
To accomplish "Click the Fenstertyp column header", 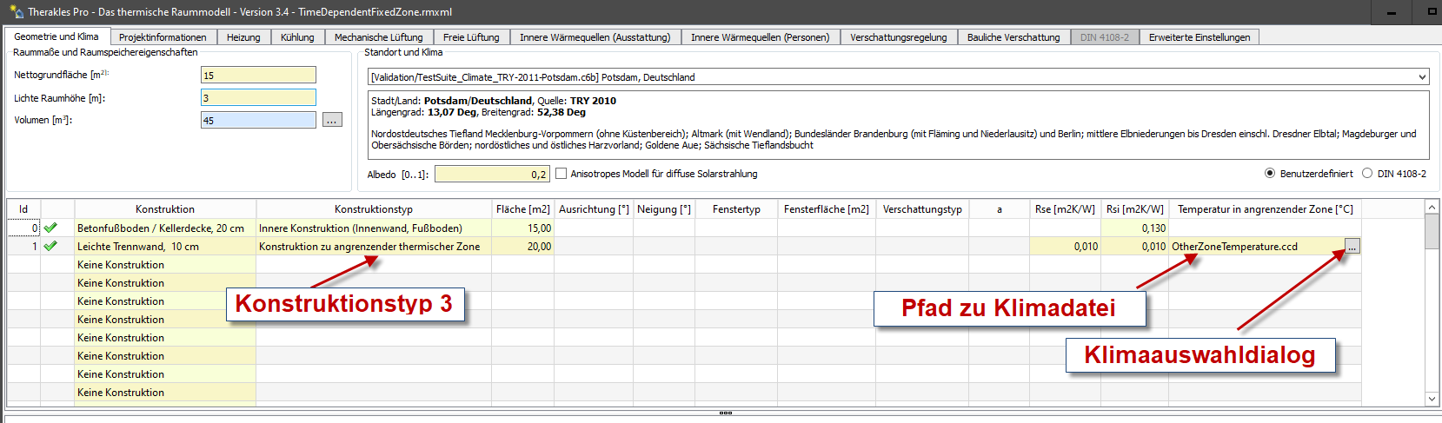I will point(736,208).
